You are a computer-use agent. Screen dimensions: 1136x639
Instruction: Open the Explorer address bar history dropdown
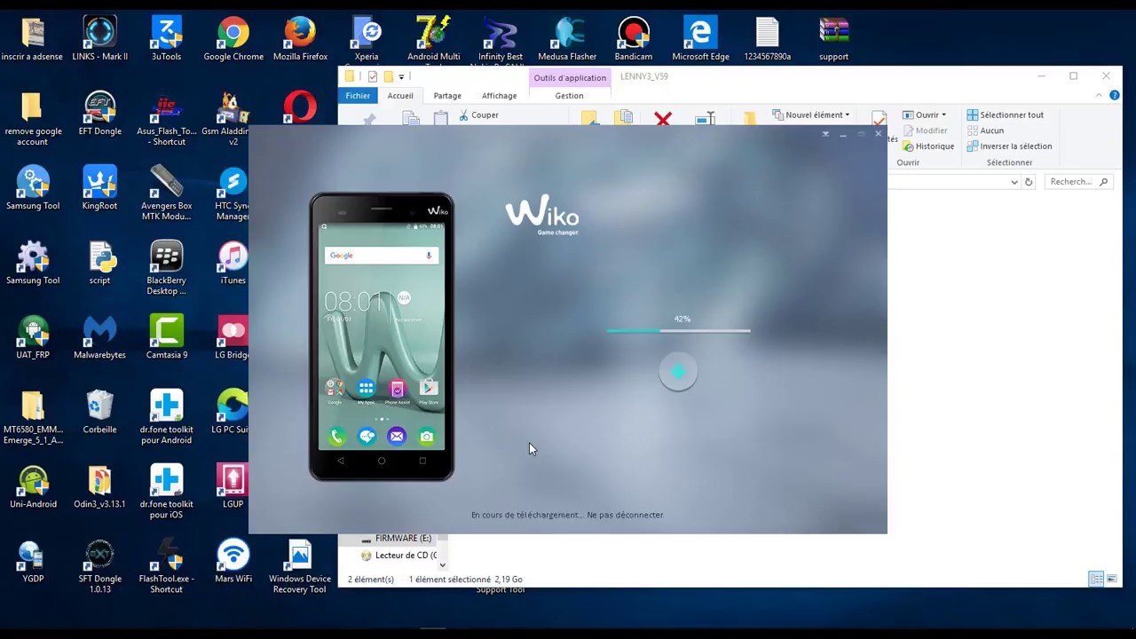click(x=1014, y=182)
